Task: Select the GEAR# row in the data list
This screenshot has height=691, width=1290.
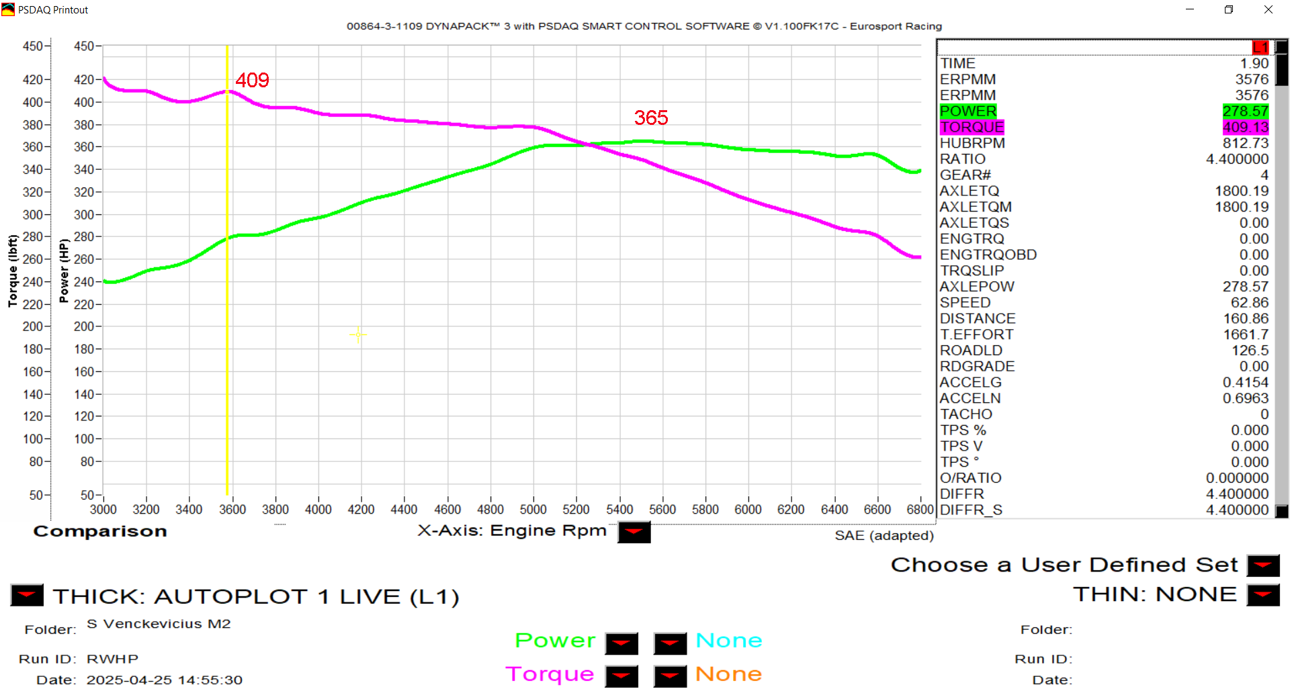Action: point(1105,175)
